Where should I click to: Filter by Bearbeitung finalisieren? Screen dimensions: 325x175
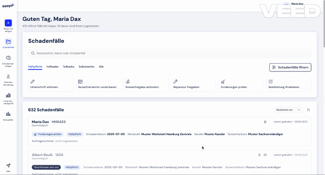coord(289,84)
